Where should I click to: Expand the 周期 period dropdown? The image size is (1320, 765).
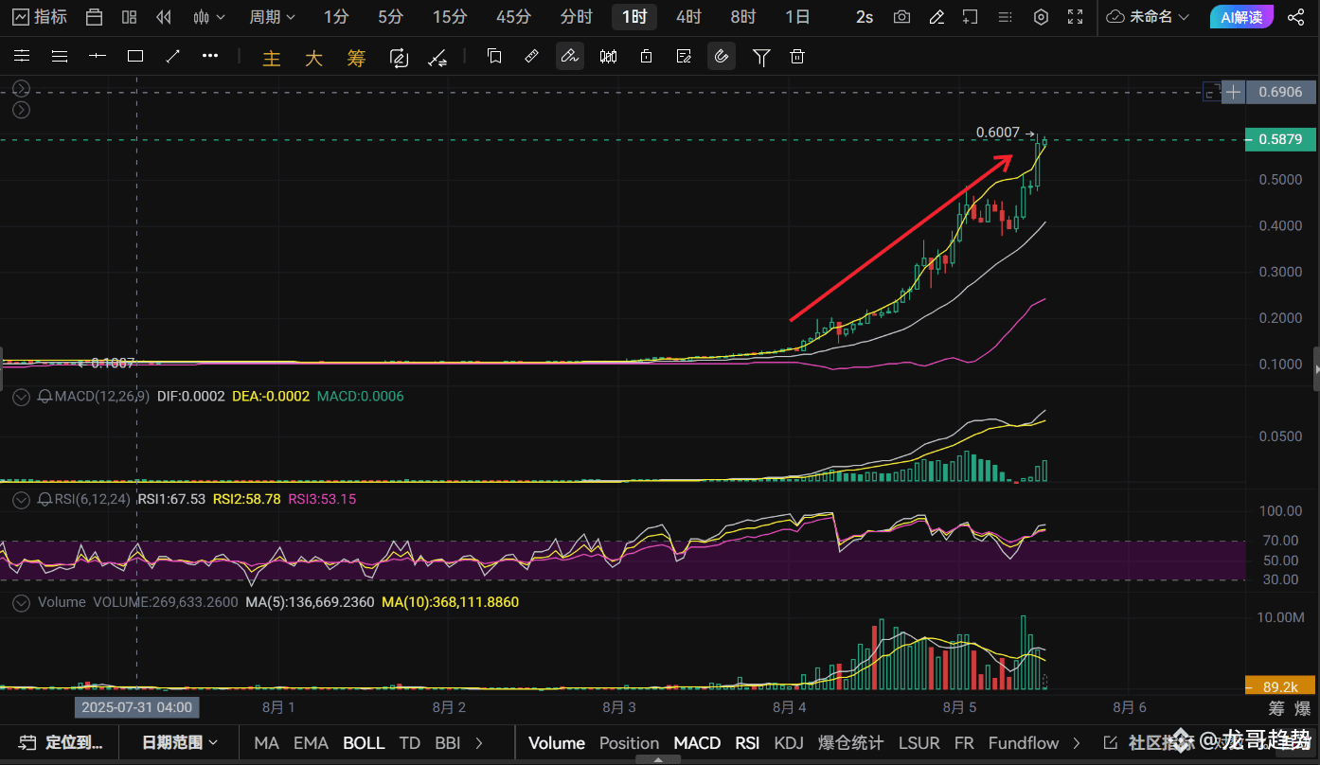tap(272, 17)
